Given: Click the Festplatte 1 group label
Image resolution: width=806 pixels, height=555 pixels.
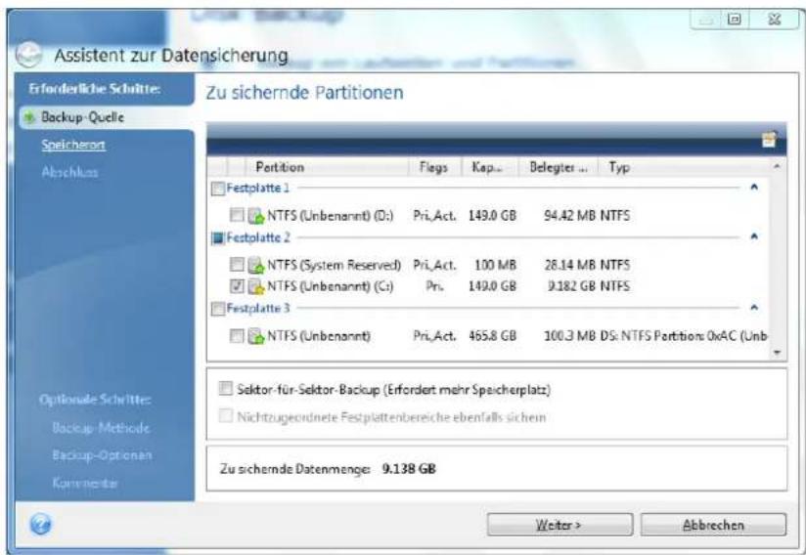Looking at the screenshot, I should click(x=258, y=188).
